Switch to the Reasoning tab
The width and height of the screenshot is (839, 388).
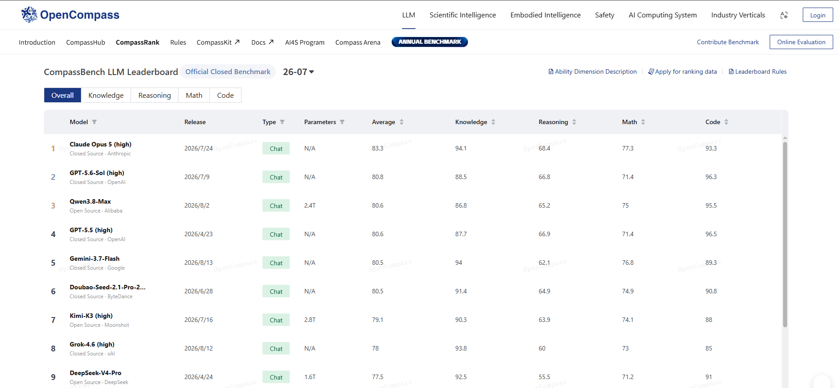(155, 95)
